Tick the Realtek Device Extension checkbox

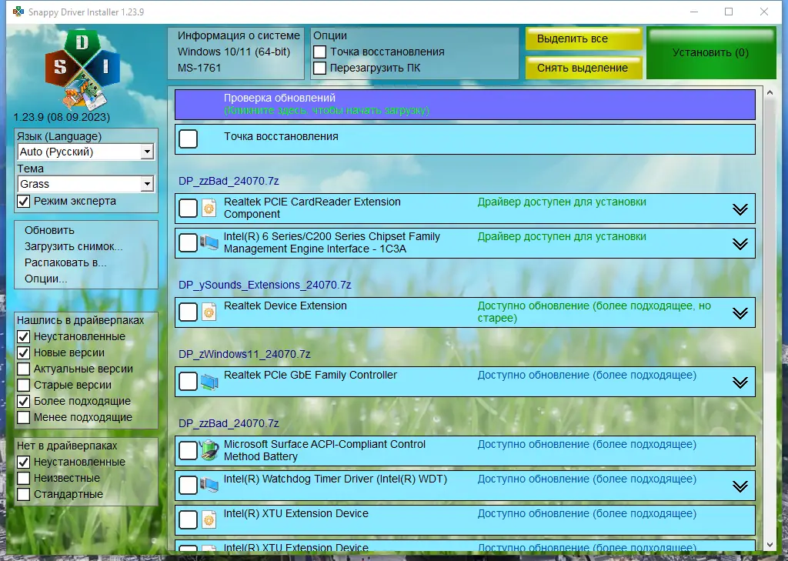189,312
